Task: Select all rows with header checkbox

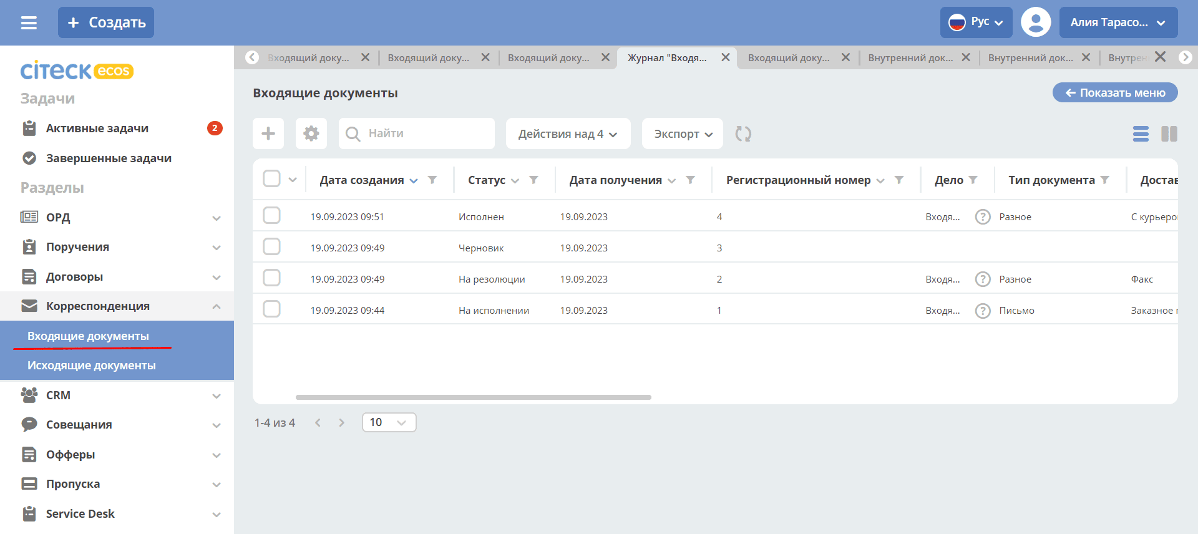Action: point(271,178)
